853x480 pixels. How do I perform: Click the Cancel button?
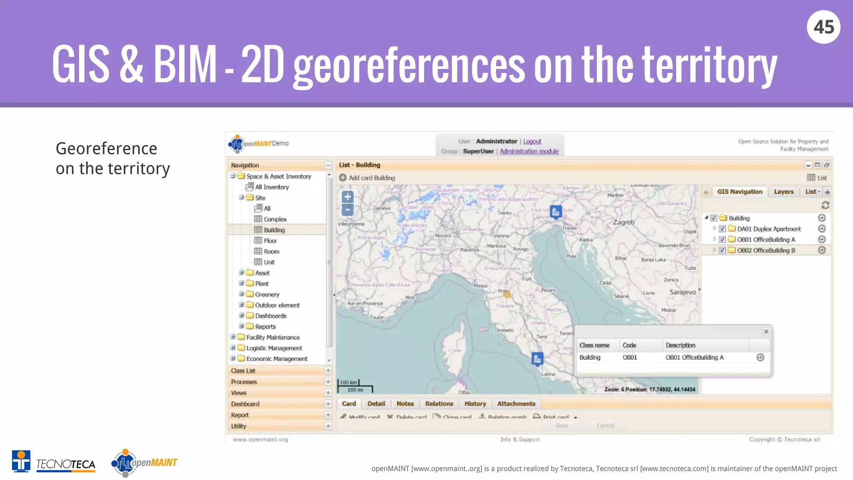coord(605,425)
